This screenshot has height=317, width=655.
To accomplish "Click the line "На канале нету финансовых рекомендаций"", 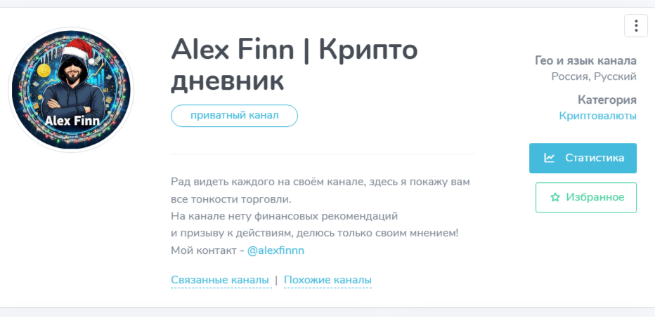I will click(284, 215).
